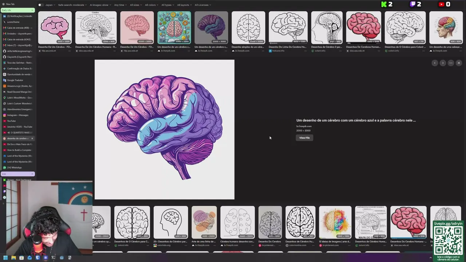
Task: Open the 'Desenho simples de um cérebro' result title
Action: point(248,47)
